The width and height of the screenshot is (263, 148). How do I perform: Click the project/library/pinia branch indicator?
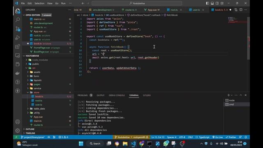33,137
